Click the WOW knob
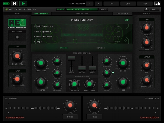The image size is (164, 123). click(x=57, y=61)
